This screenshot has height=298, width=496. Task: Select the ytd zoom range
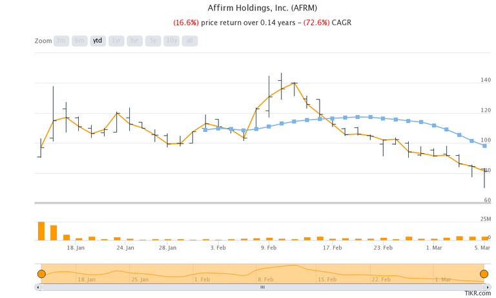(x=98, y=40)
